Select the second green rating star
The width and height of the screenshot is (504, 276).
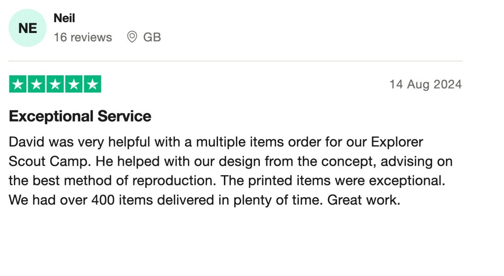point(37,84)
